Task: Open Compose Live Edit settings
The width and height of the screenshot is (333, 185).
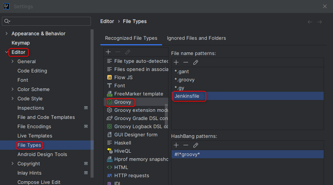Action: [39, 182]
